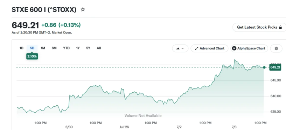
Task: Show 1Y chart range
Action: point(78,48)
